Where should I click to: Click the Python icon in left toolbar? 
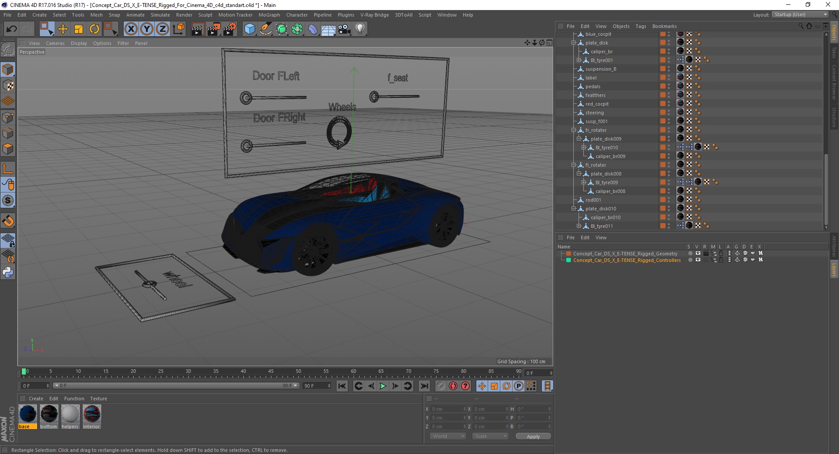point(8,273)
